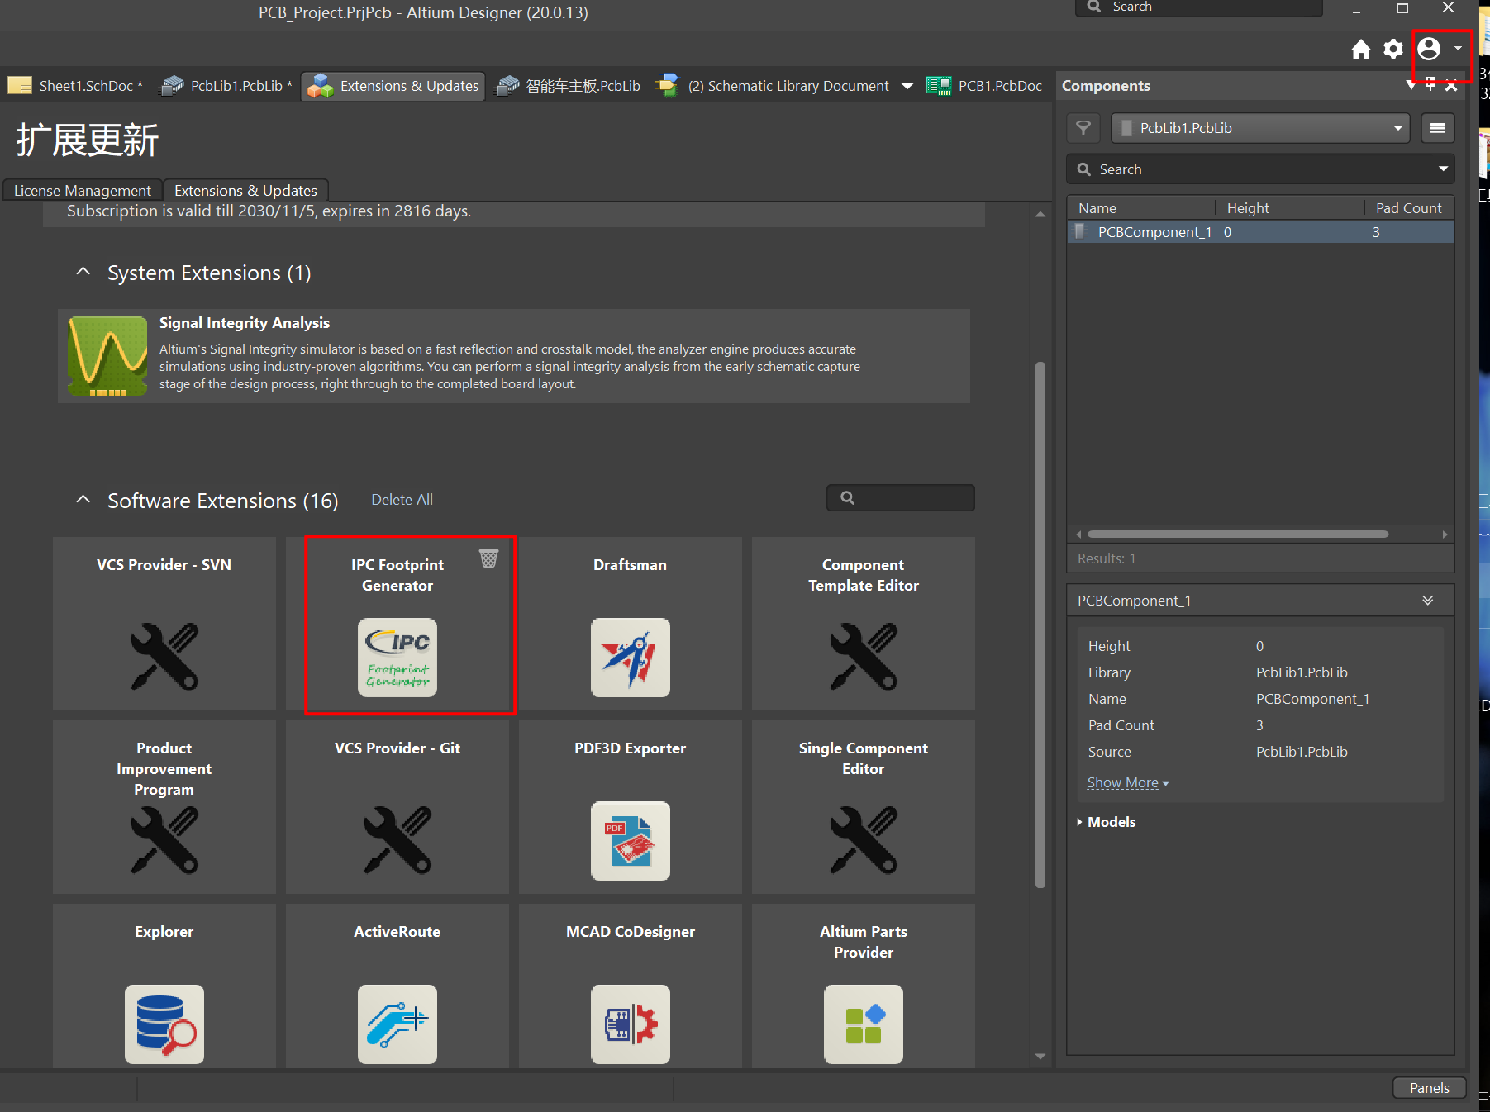Select the Extensions & Updates sub-tab
The image size is (1490, 1112).
(246, 191)
